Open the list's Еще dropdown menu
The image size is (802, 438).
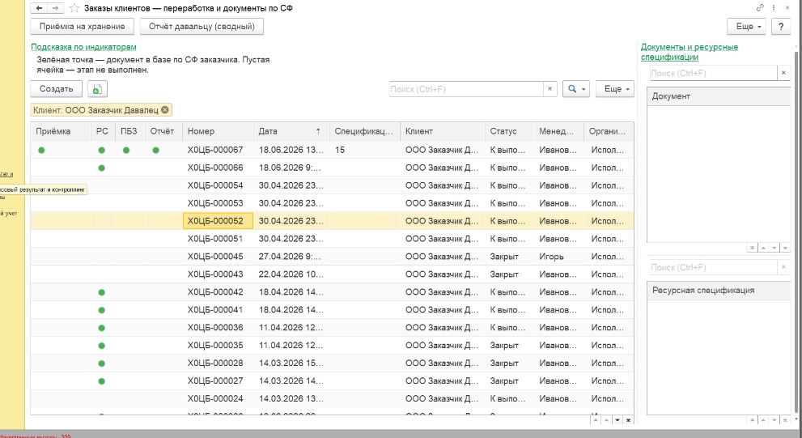click(x=615, y=89)
